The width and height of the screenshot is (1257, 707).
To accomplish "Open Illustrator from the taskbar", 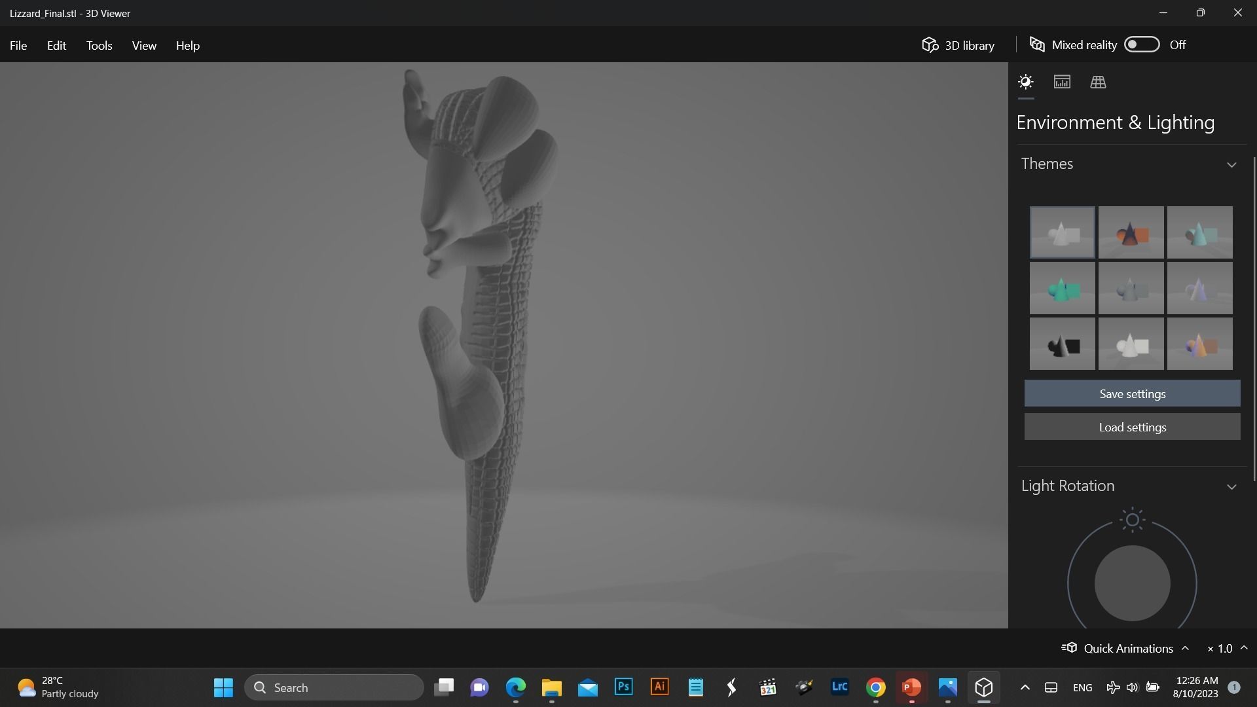I will tap(659, 687).
